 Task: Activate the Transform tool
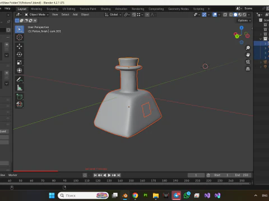20,70
